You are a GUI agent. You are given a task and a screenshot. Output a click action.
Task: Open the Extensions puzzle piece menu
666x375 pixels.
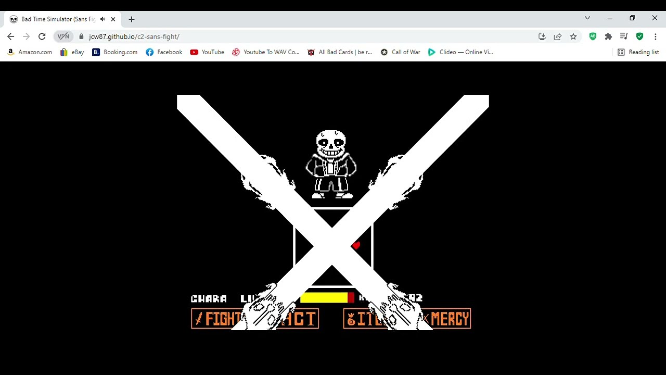pyautogui.click(x=608, y=36)
